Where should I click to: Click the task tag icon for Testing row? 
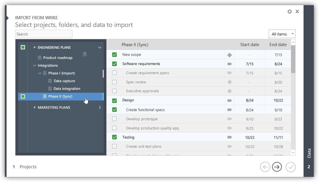click(x=229, y=137)
